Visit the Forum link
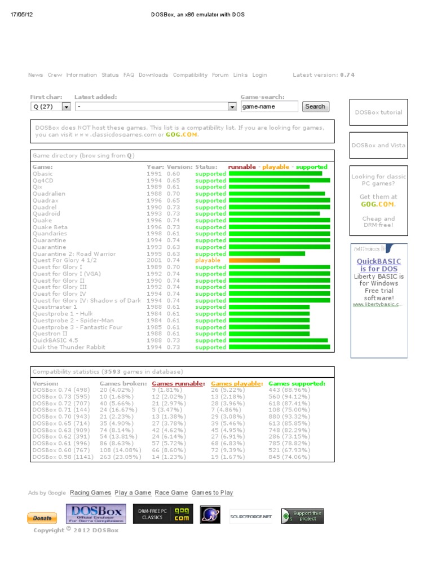433x578 pixels. [220, 75]
